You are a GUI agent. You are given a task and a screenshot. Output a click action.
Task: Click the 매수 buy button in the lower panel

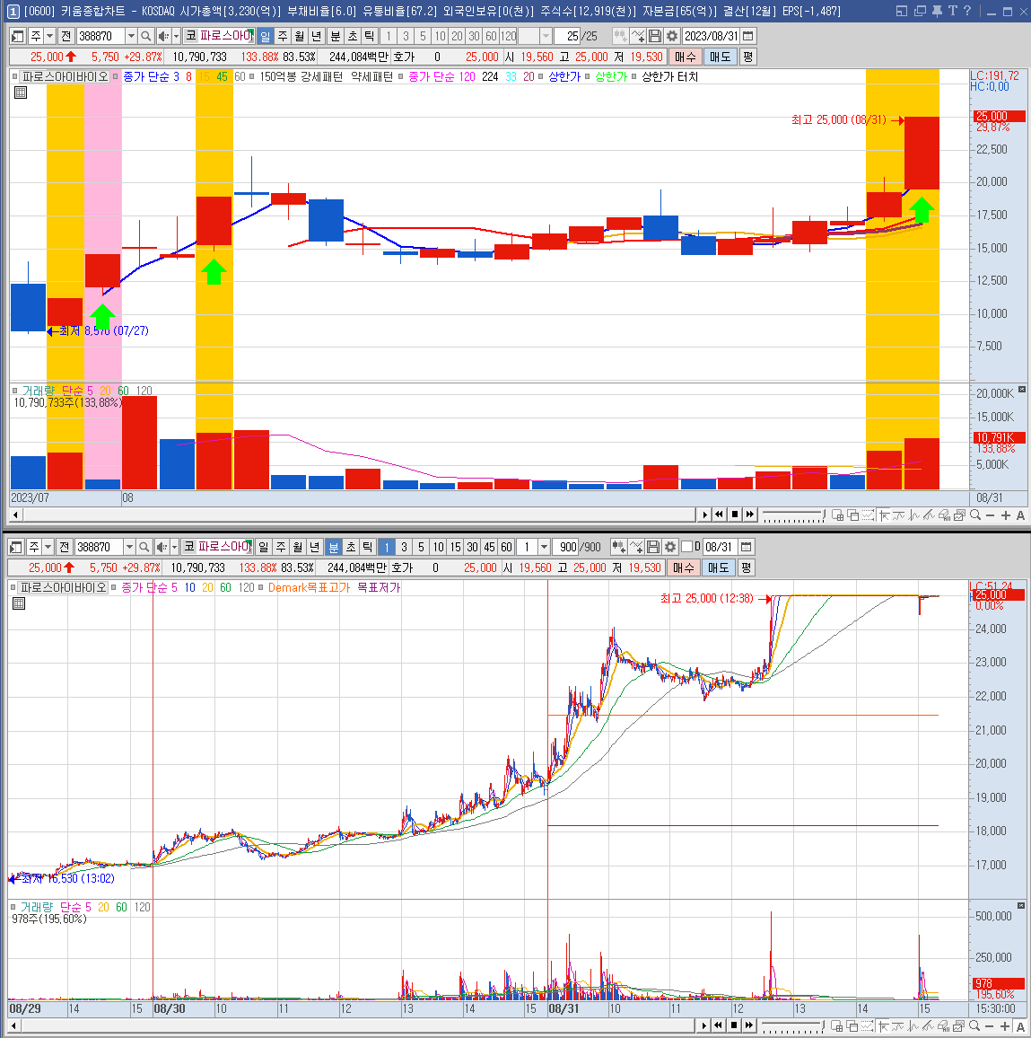click(683, 567)
